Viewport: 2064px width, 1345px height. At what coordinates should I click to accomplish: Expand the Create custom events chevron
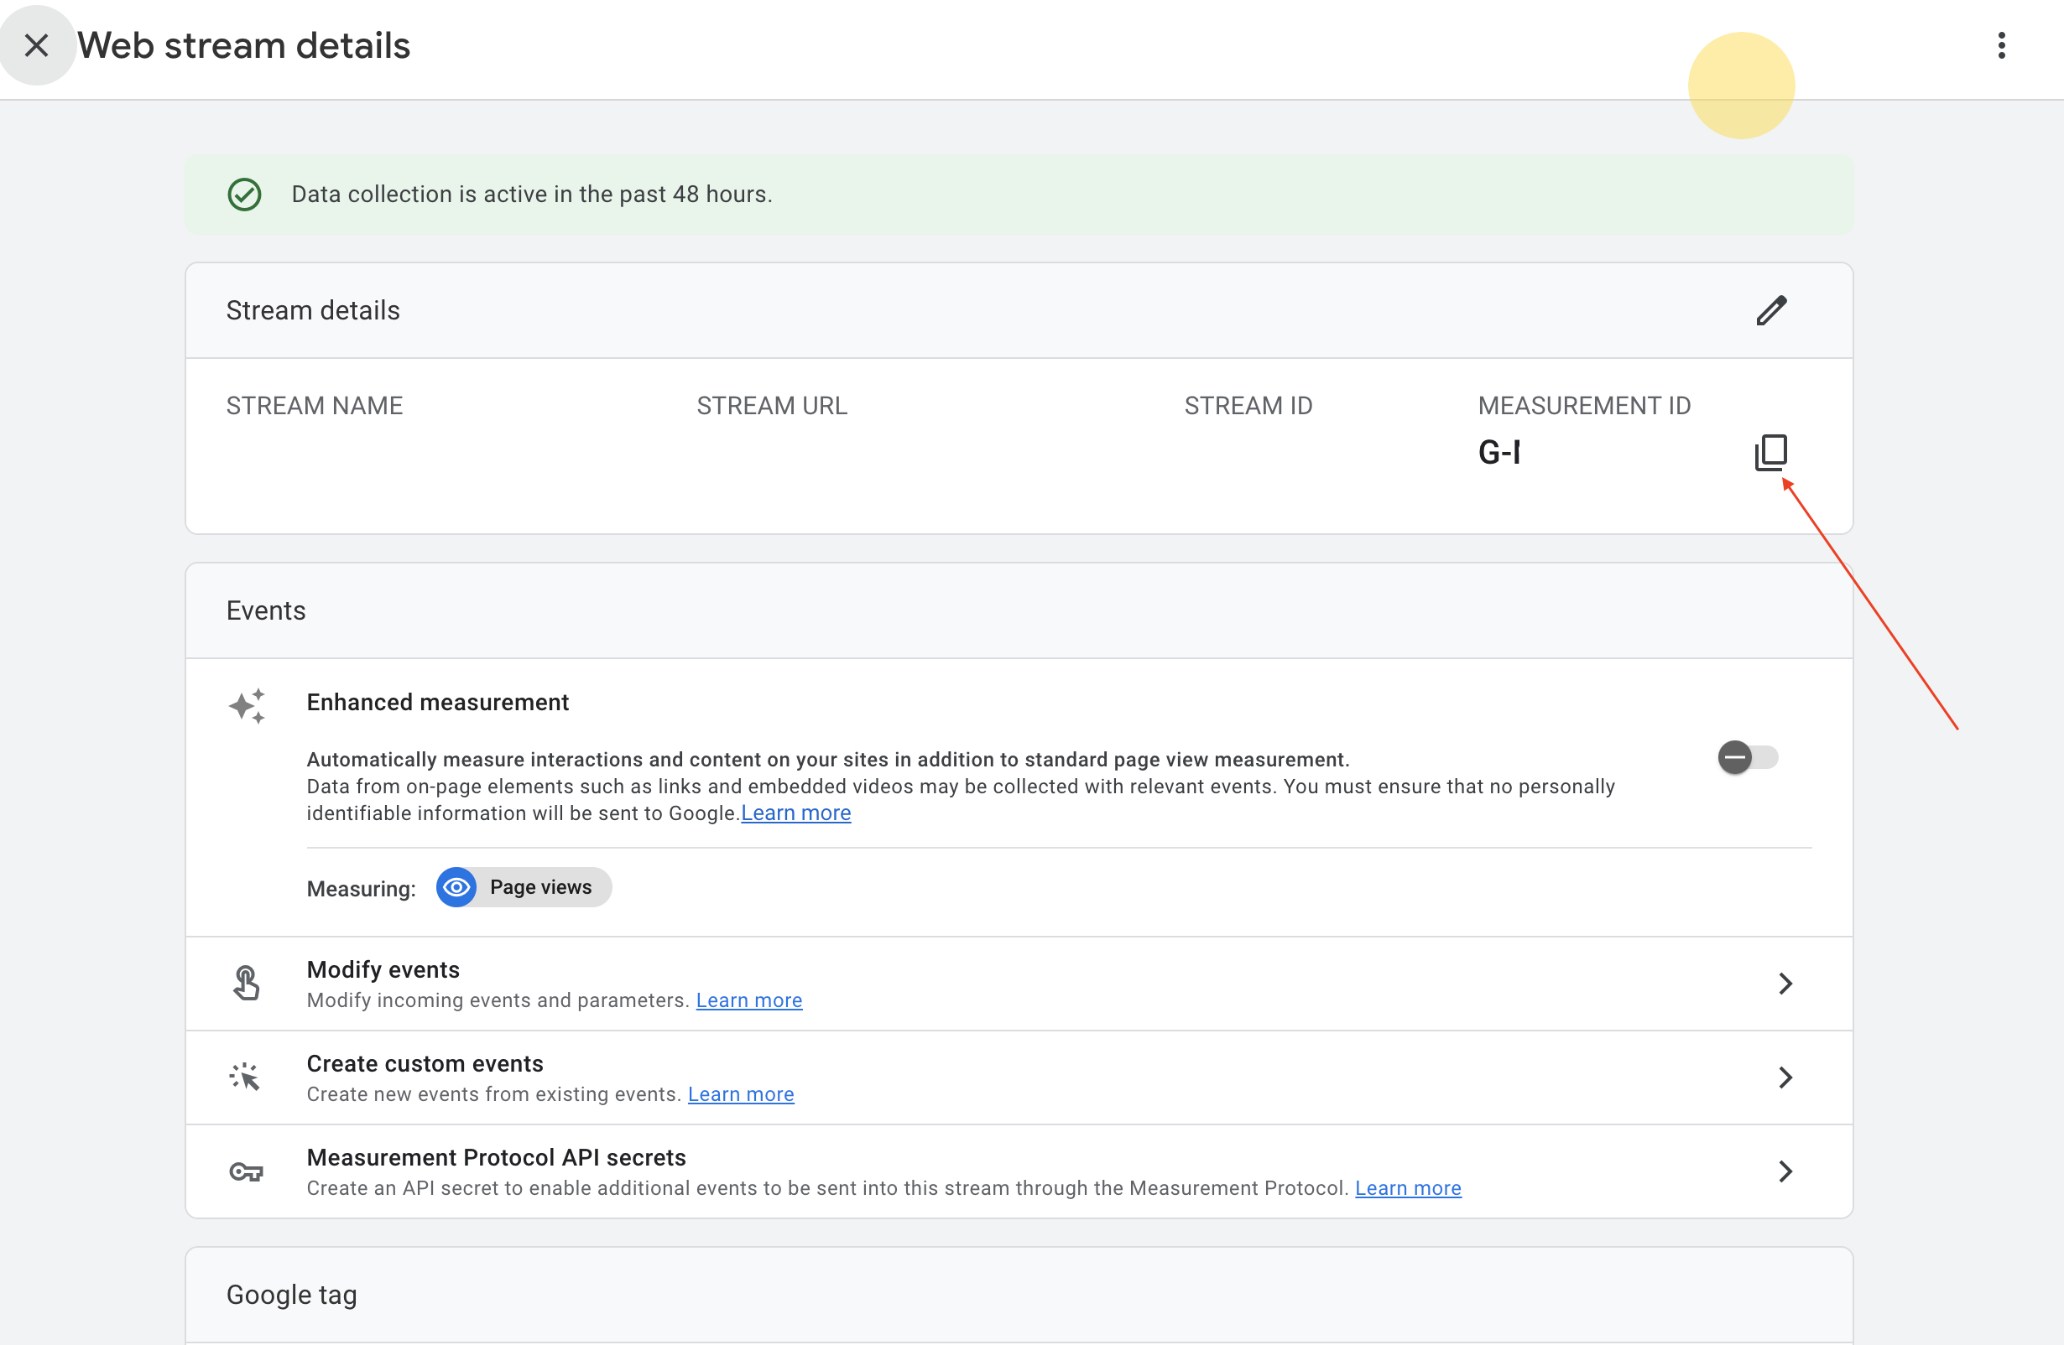click(x=1785, y=1078)
